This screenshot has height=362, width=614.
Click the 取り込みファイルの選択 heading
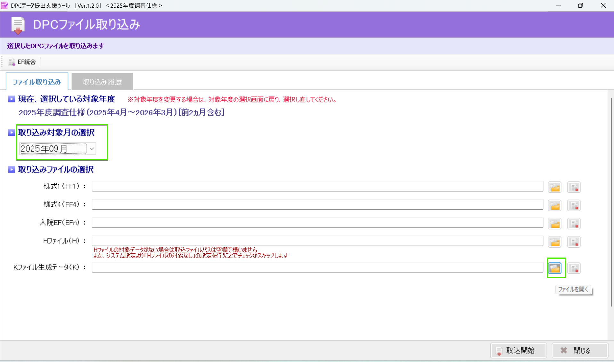click(56, 169)
